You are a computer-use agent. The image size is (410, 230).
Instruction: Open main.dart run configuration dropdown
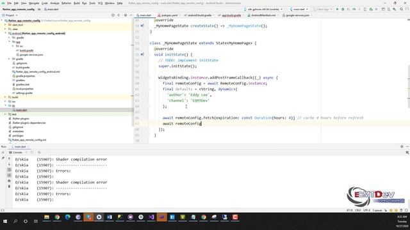tap(299, 9)
